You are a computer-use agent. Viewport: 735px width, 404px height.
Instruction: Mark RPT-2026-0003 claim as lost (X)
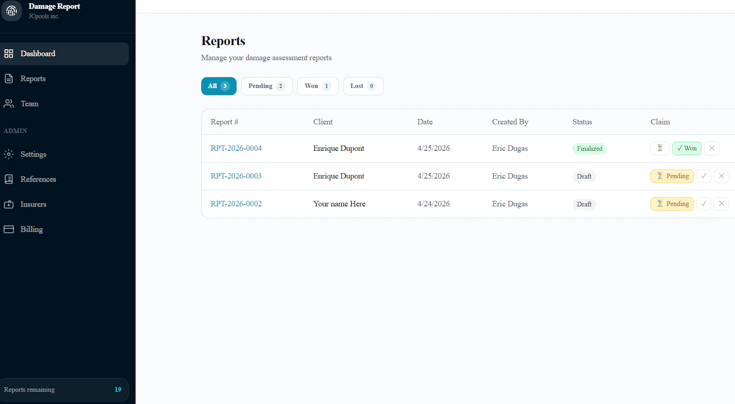[721, 176]
